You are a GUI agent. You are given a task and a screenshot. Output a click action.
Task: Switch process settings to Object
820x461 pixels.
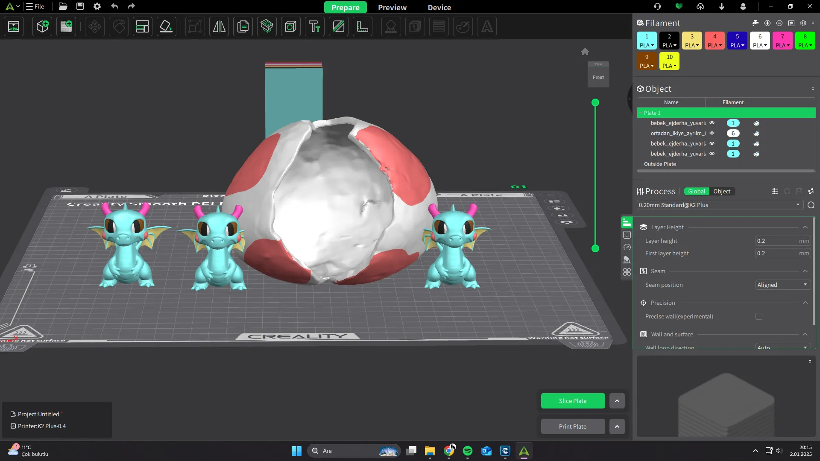click(x=722, y=191)
